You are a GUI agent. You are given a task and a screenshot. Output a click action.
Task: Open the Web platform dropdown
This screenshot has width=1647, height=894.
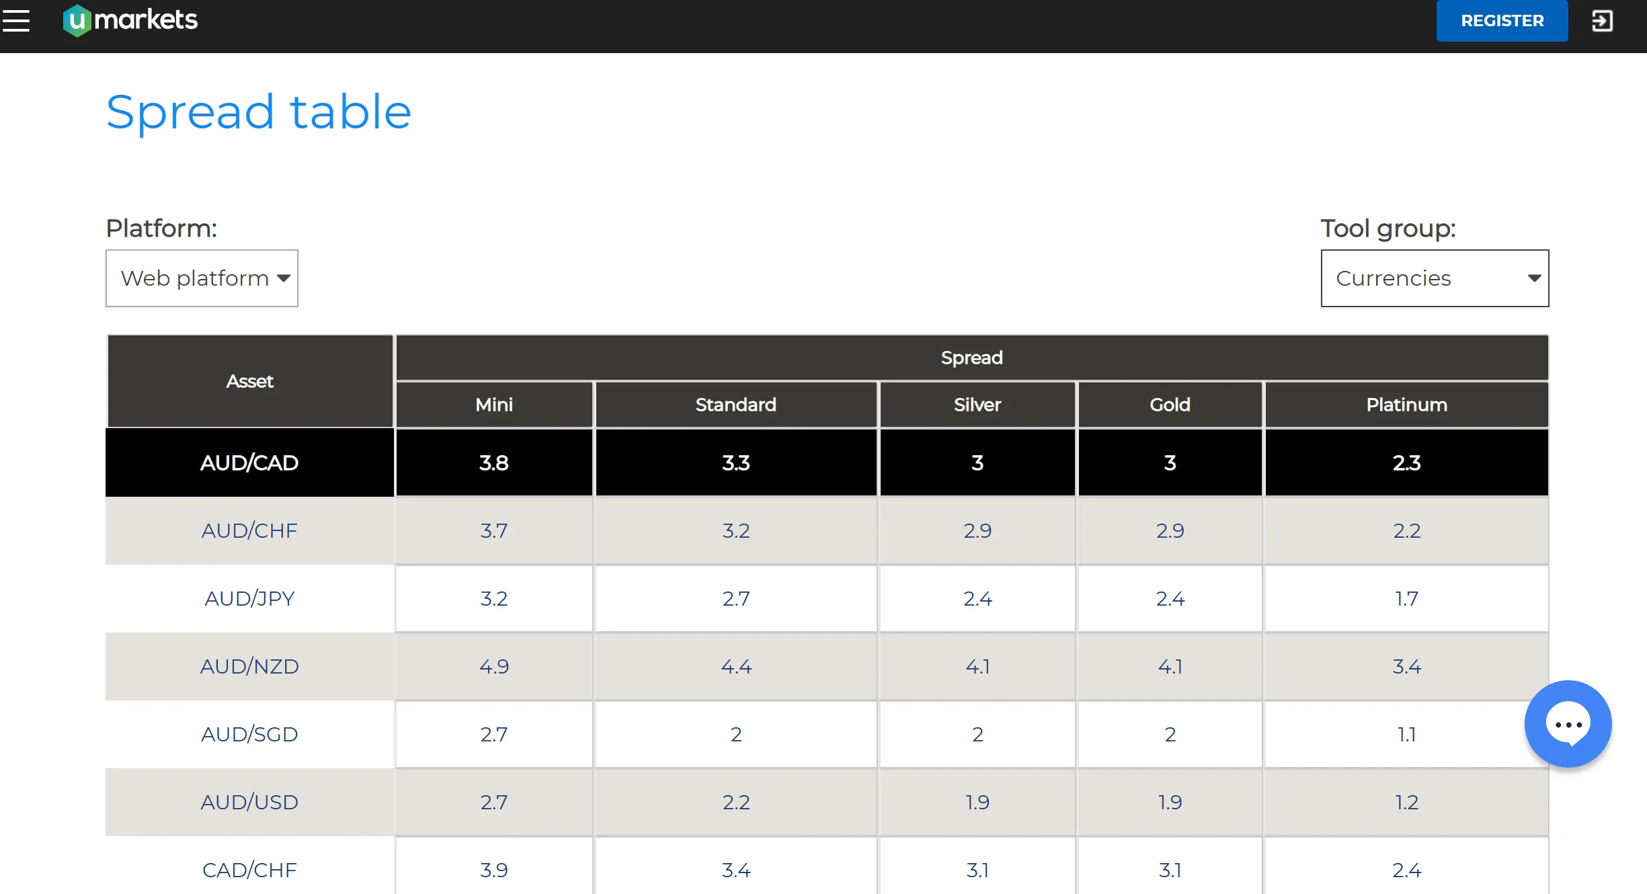pos(202,278)
